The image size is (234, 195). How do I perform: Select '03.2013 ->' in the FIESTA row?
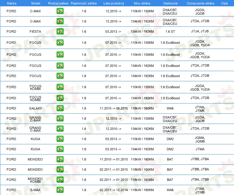[113, 31]
